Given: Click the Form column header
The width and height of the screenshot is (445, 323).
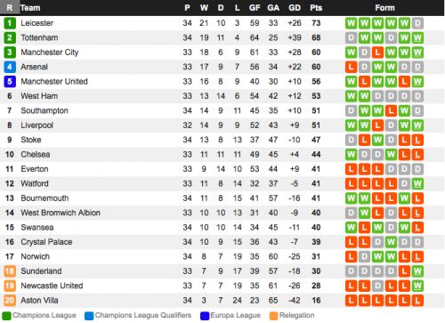Looking at the screenshot, I should click(x=384, y=8).
